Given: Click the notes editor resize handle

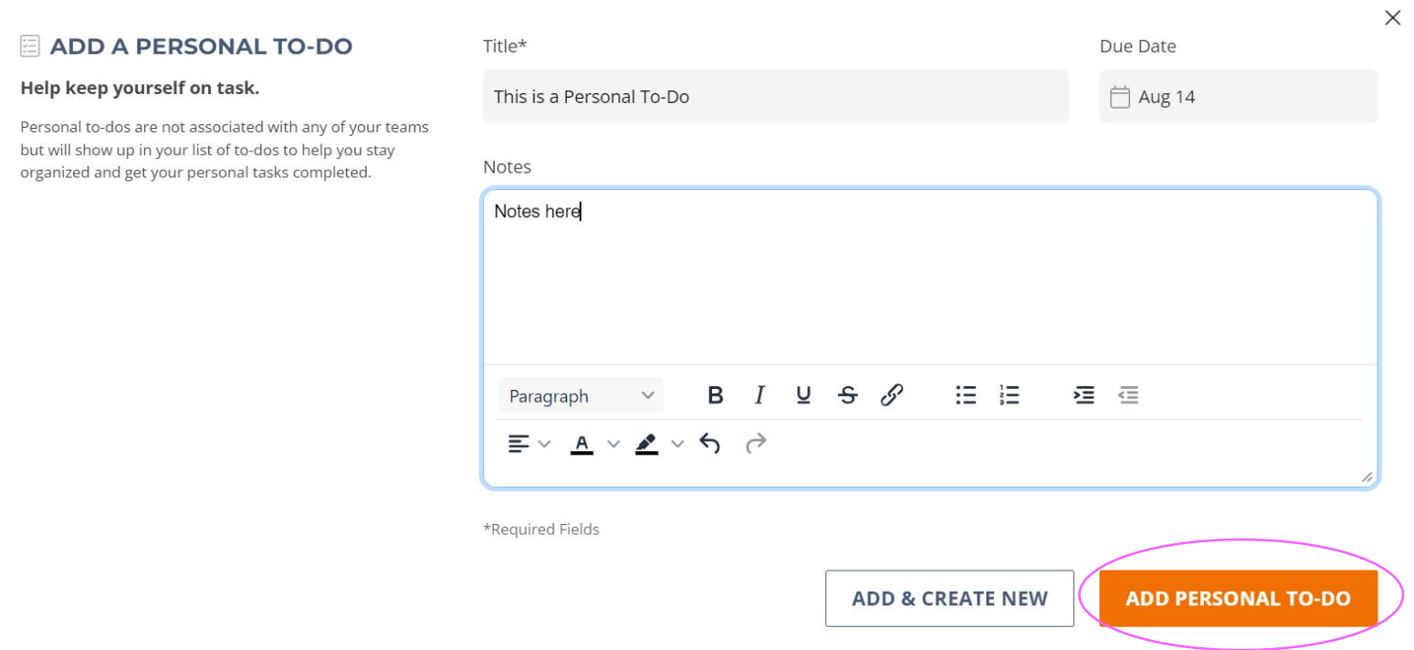Looking at the screenshot, I should [1367, 477].
